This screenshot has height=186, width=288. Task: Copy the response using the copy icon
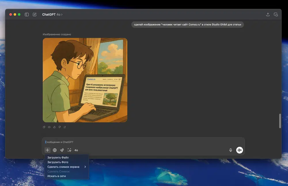pyautogui.click(x=44, y=127)
